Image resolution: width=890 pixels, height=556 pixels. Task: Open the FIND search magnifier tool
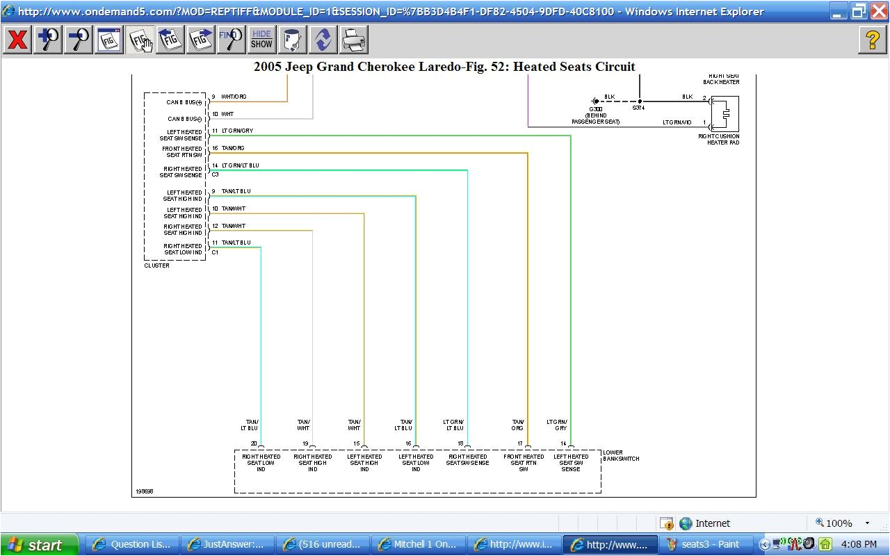tap(231, 39)
